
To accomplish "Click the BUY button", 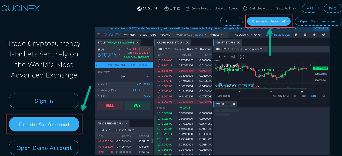I will coord(137,106).
